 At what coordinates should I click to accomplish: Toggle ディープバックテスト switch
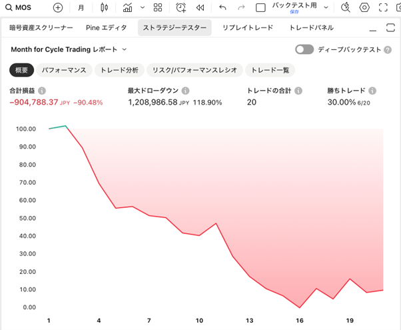[x=304, y=49]
